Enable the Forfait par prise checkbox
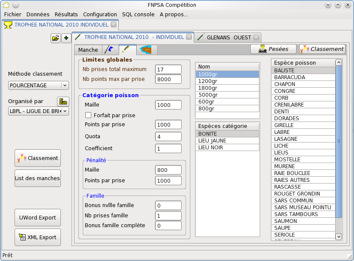The image size is (354, 261). click(x=89, y=115)
